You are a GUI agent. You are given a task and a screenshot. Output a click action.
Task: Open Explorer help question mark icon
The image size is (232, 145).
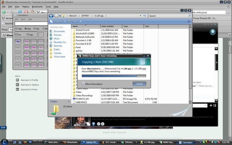pos(189,21)
